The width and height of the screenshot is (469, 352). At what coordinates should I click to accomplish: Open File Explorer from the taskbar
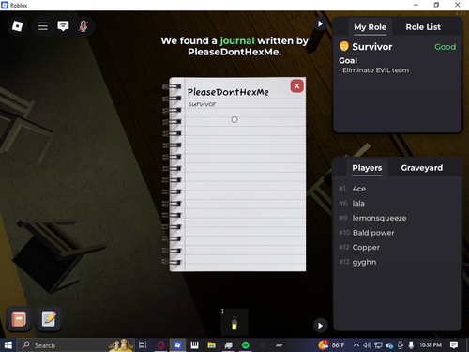(x=212, y=345)
